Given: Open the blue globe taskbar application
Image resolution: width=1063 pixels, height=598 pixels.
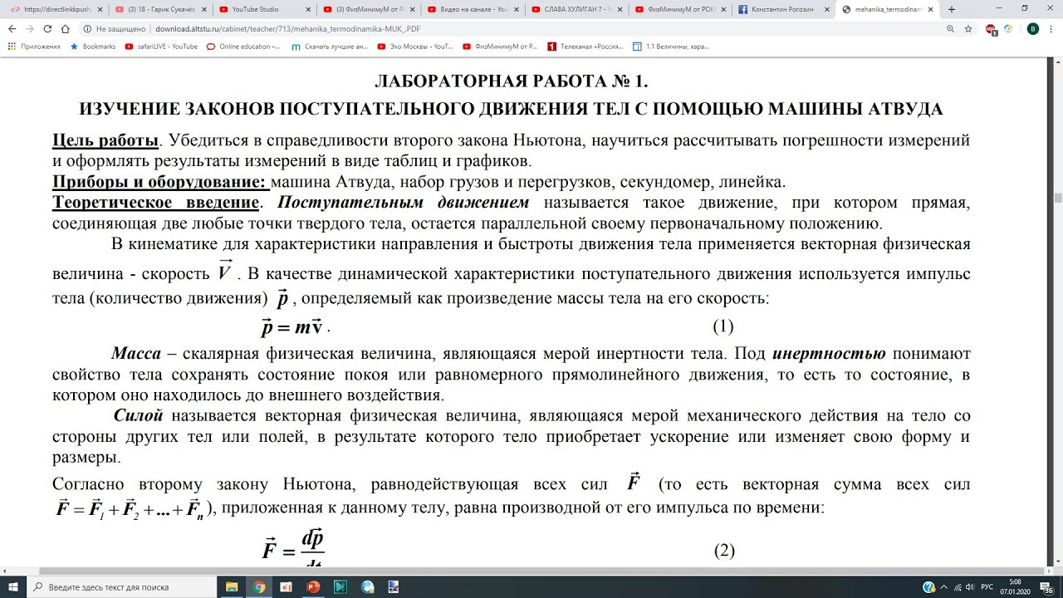Looking at the screenshot, I should click(368, 586).
